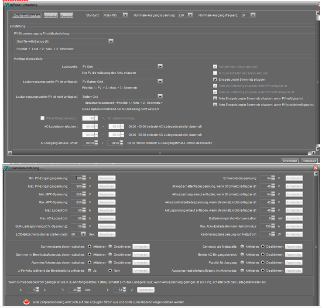
Task: Select Aktivieren for Generator als Netzquelle
Action: click(243, 246)
